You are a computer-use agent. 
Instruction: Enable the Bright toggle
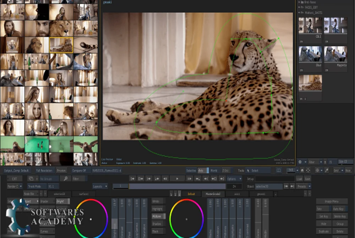point(63,201)
